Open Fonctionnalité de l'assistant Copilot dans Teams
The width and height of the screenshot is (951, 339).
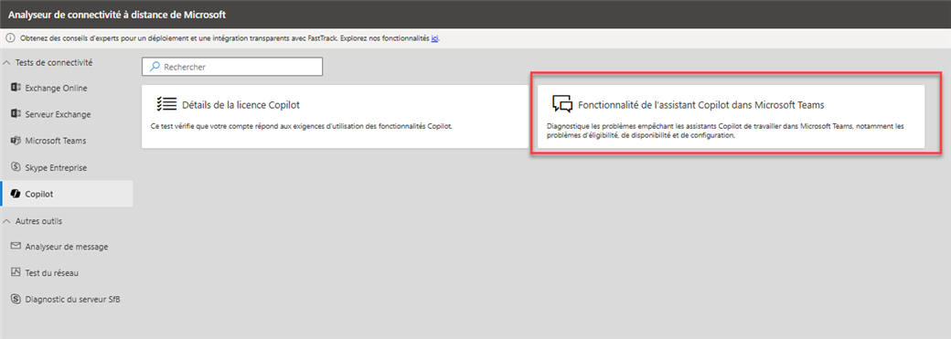pyautogui.click(x=731, y=116)
